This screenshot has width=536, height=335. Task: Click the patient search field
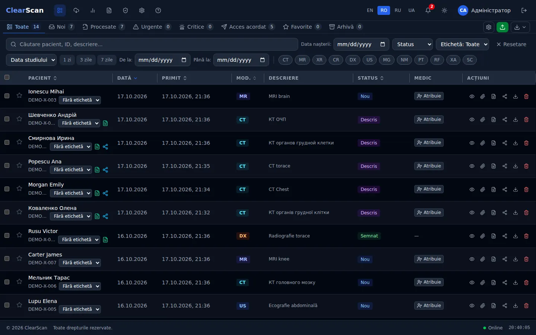pos(152,44)
